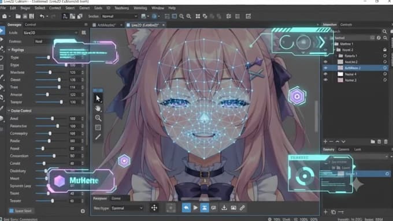Screen dimensions: 393x221
Task: Toggle the eye for the highlighted layer row
Action: click(325, 68)
